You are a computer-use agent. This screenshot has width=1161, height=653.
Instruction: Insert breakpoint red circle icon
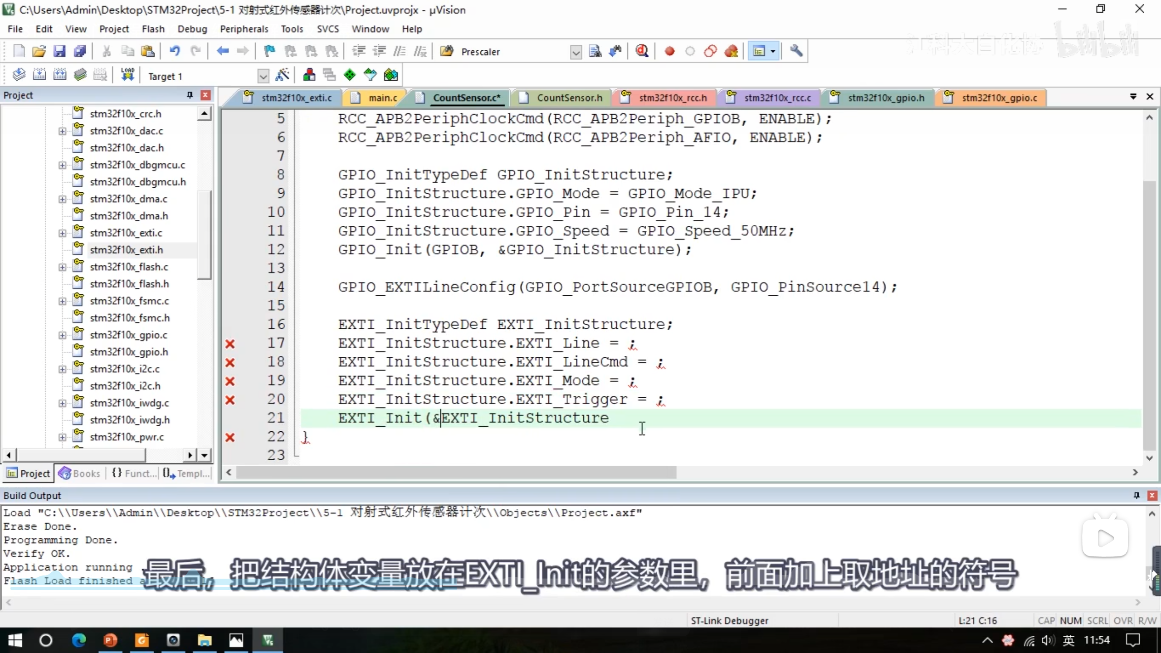pyautogui.click(x=669, y=51)
